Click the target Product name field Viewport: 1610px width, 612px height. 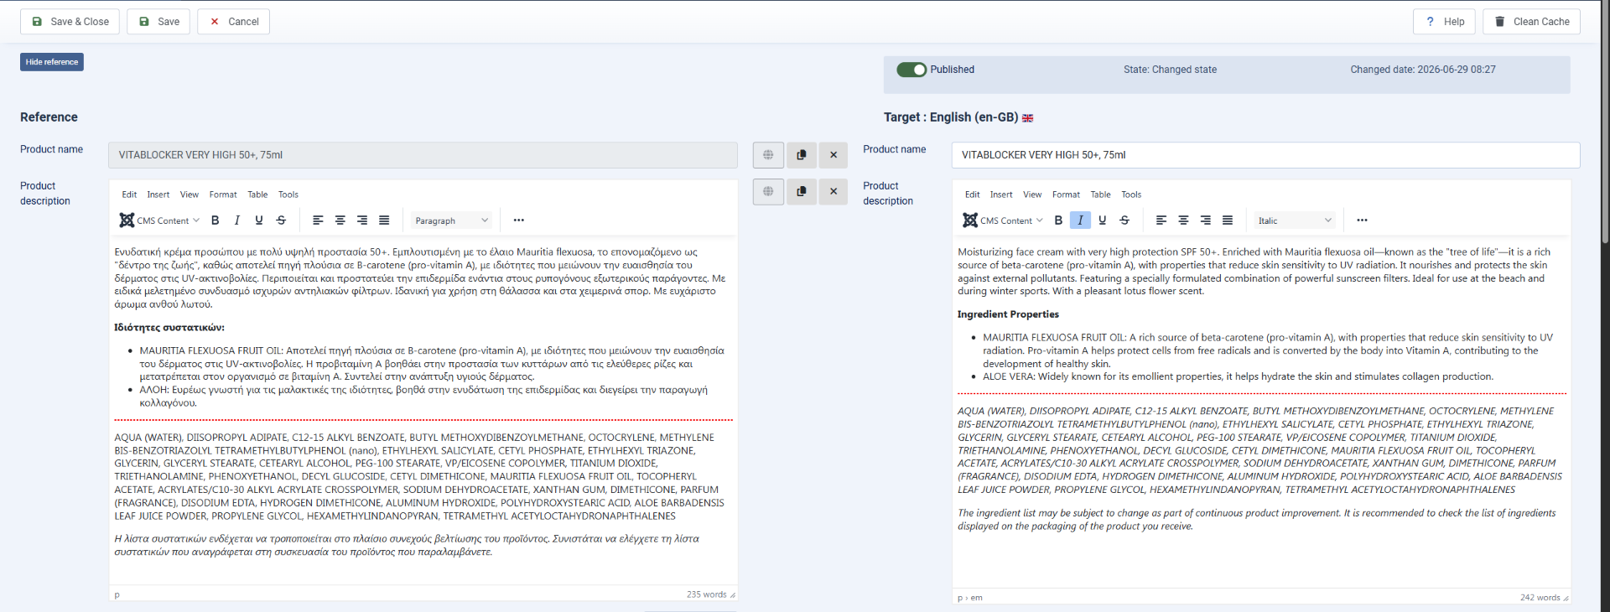click(x=1265, y=155)
